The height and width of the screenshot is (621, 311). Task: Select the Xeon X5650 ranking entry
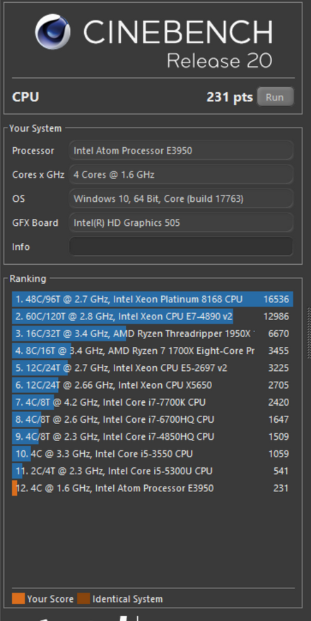(x=153, y=385)
